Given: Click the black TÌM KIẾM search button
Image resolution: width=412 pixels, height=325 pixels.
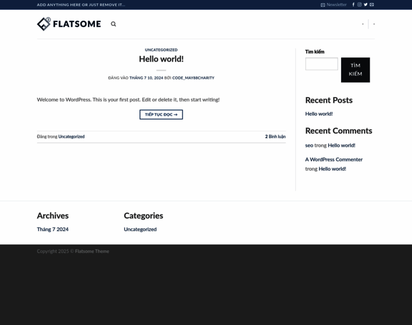Looking at the screenshot, I should point(356,70).
